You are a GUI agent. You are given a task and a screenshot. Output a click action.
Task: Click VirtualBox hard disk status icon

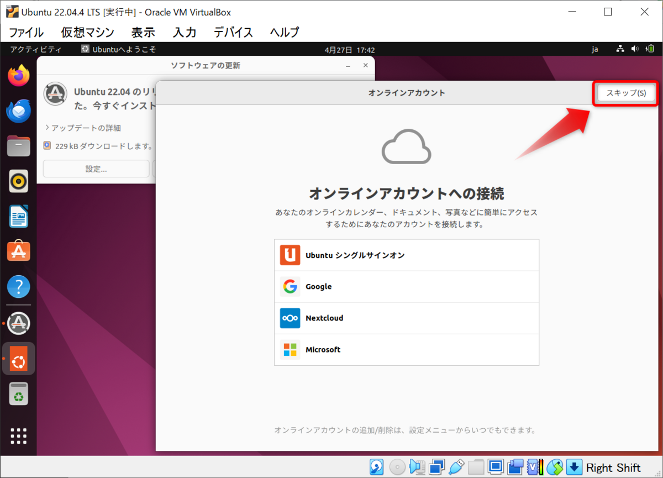377,468
